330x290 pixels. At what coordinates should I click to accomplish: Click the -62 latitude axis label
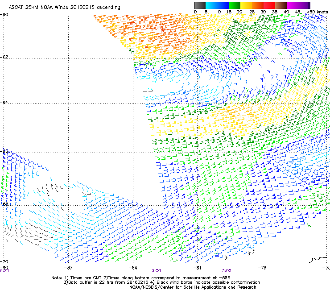4,57
